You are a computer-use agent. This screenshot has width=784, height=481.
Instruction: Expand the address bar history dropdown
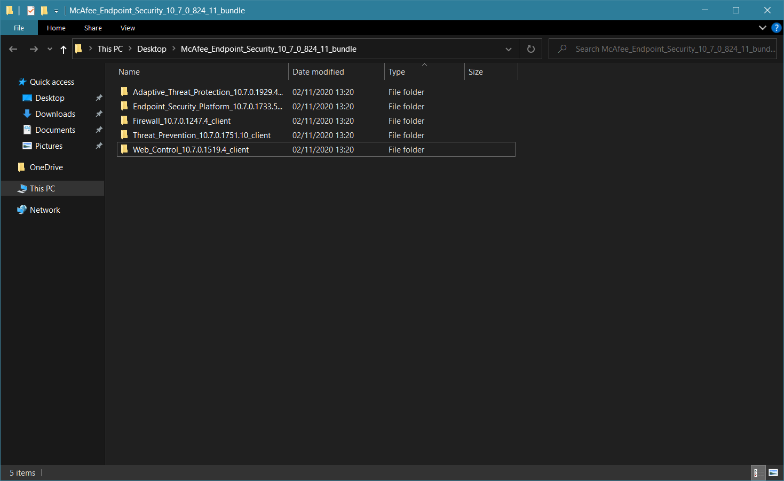[508, 49]
